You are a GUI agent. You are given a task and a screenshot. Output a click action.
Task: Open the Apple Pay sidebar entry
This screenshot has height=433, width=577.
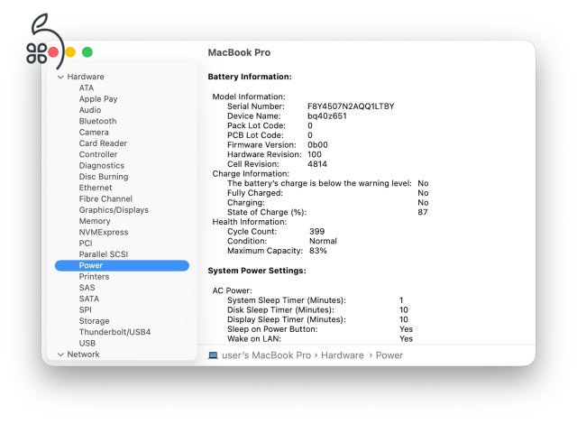click(x=98, y=99)
